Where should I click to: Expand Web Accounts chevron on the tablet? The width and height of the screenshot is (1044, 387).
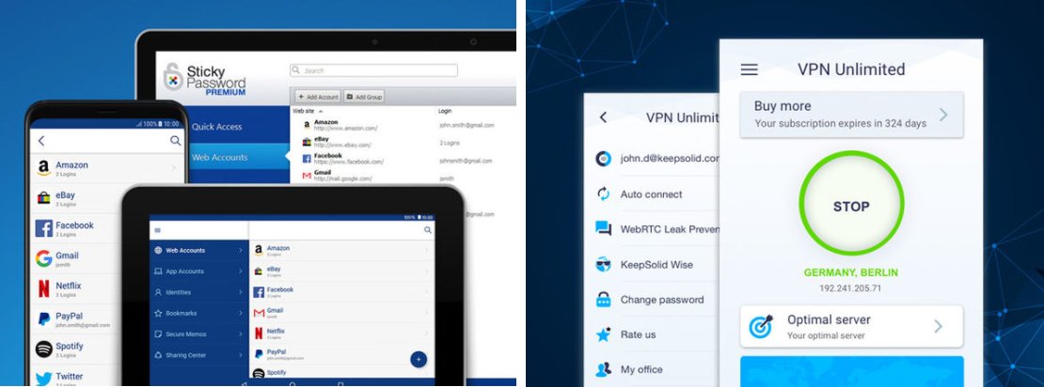(241, 251)
